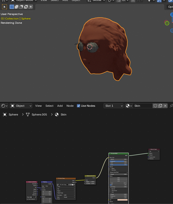Unlink image X icon in texture node
The image size is (173, 204).
(x=74, y=185)
